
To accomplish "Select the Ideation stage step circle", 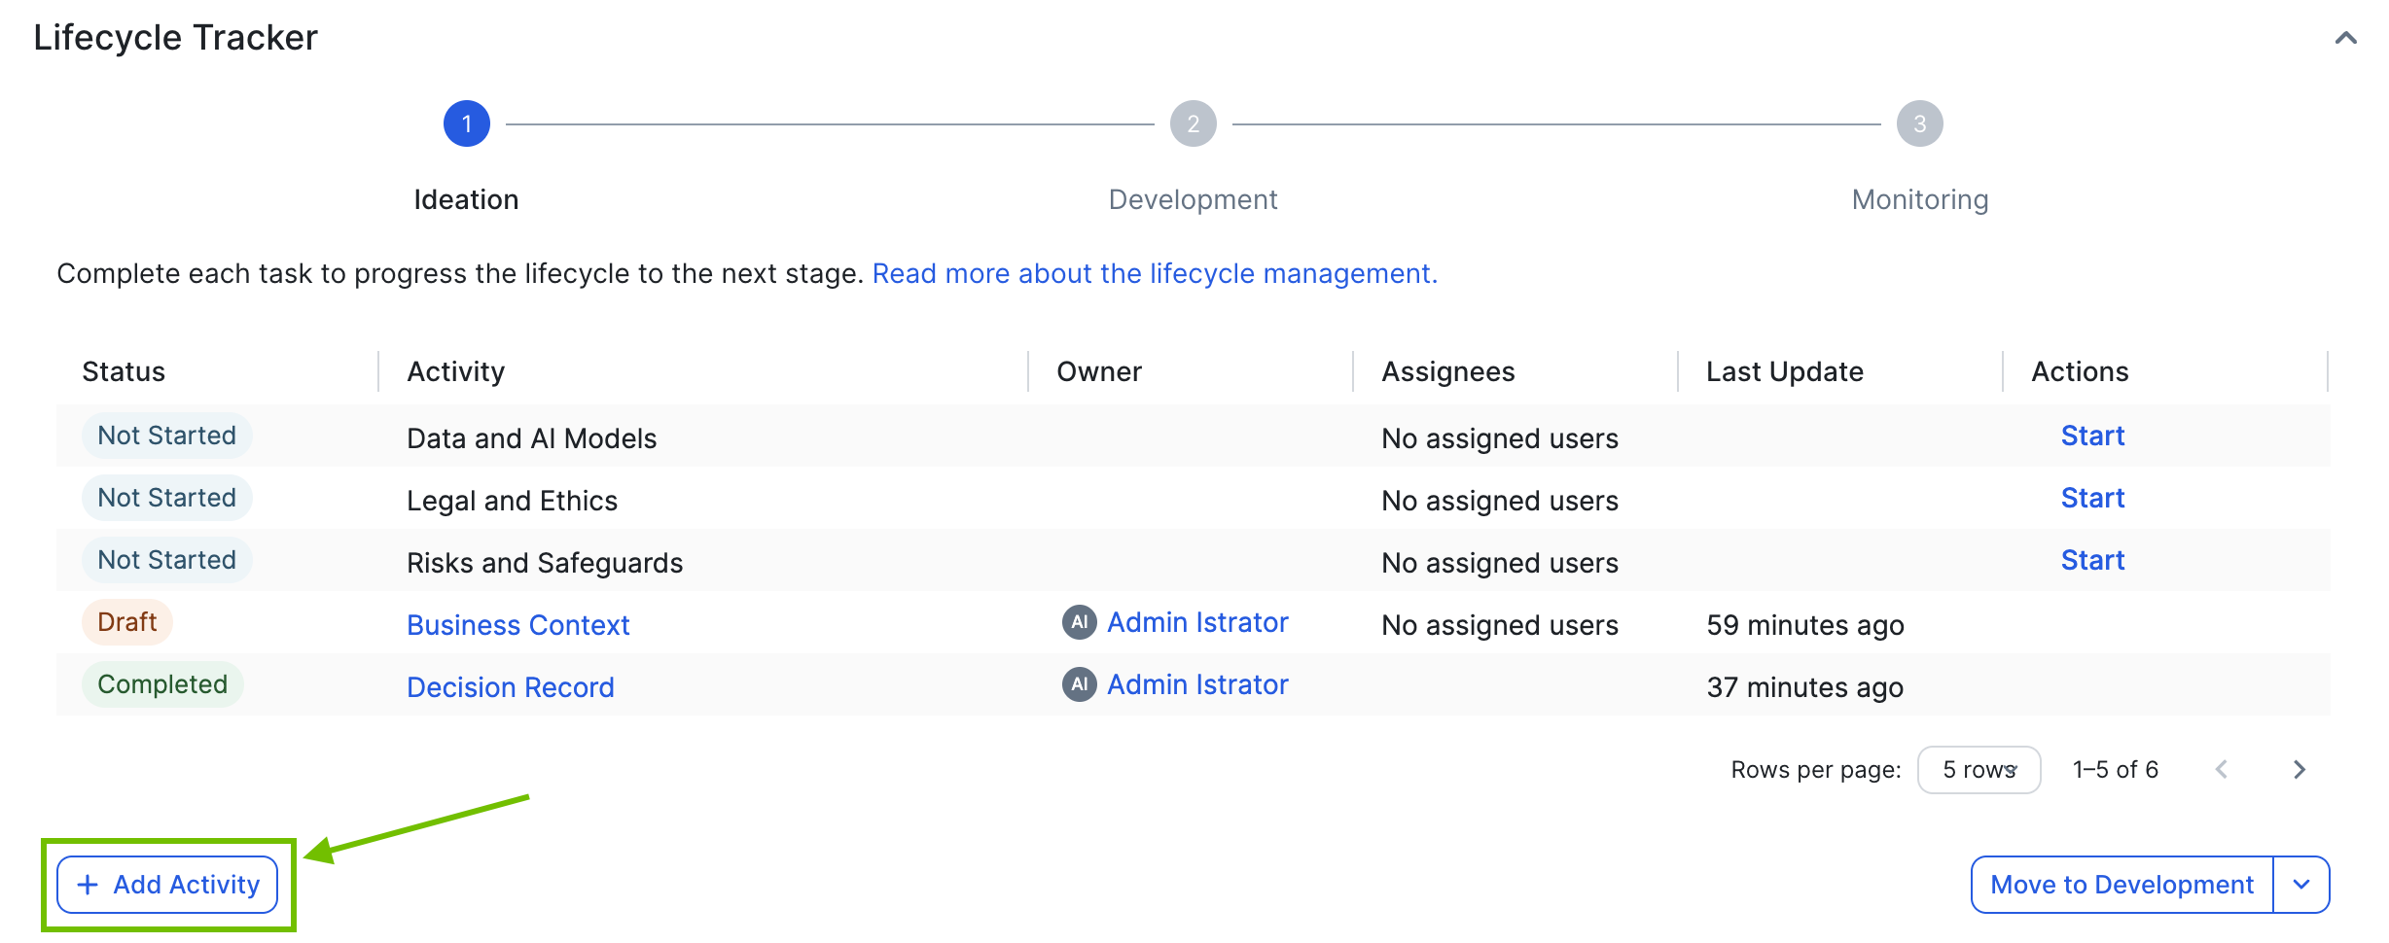I will point(466,124).
